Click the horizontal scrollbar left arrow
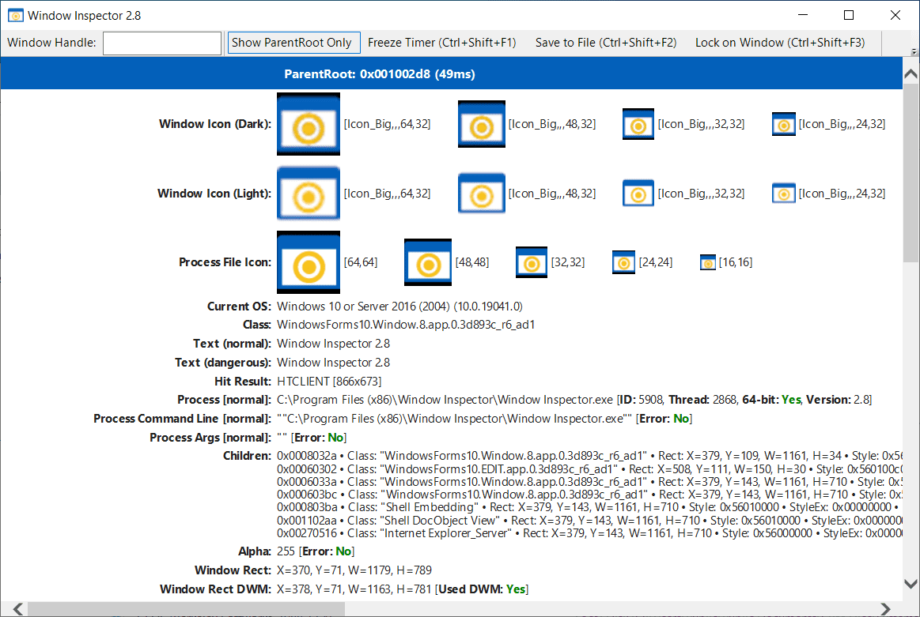 17,609
